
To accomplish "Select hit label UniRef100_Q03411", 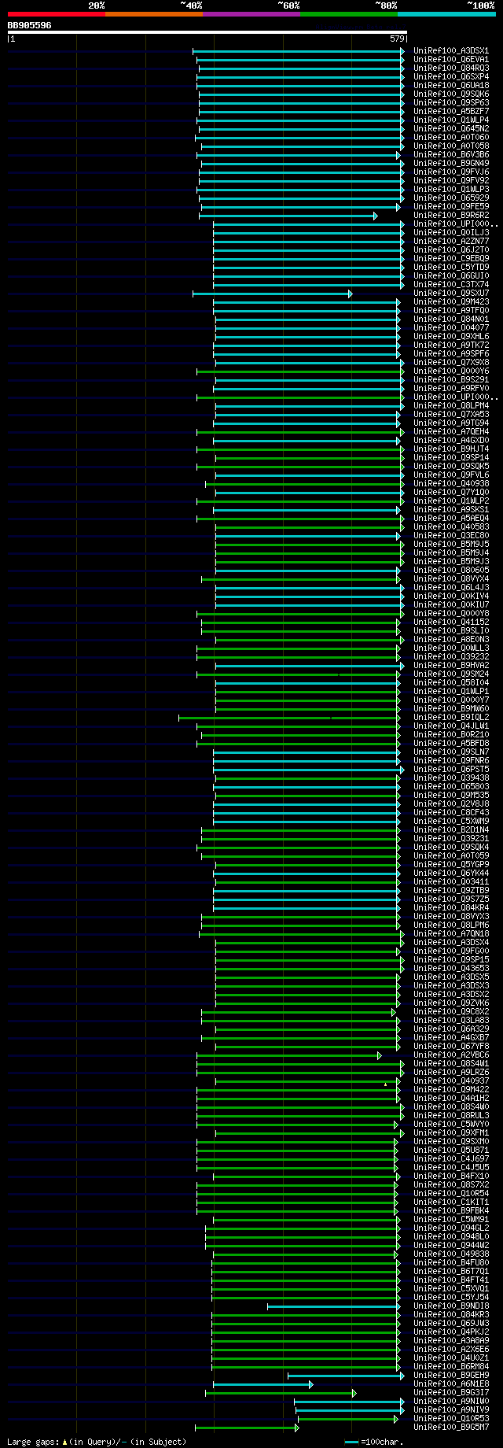I will click(451, 881).
